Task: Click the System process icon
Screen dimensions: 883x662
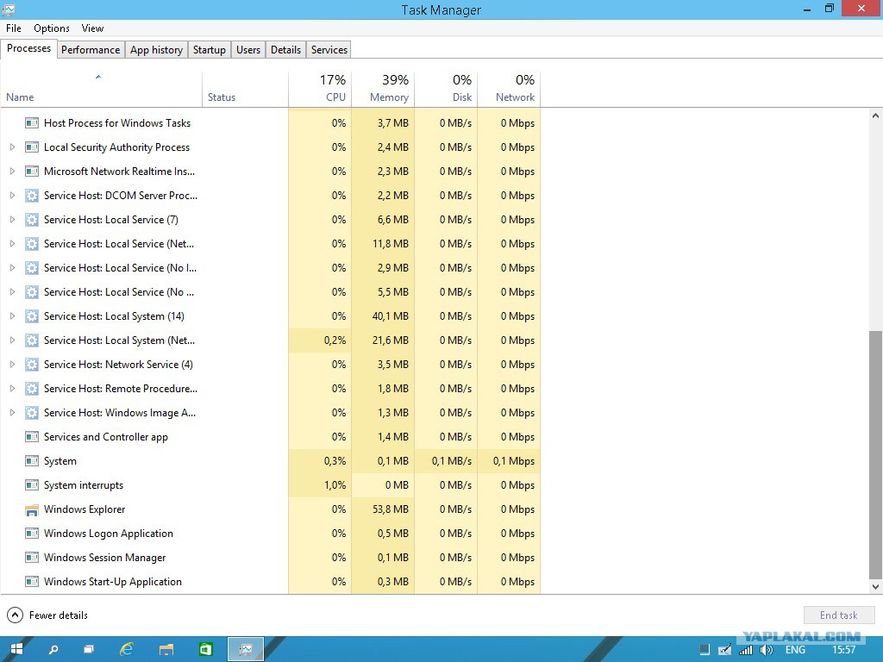Action: coord(32,461)
